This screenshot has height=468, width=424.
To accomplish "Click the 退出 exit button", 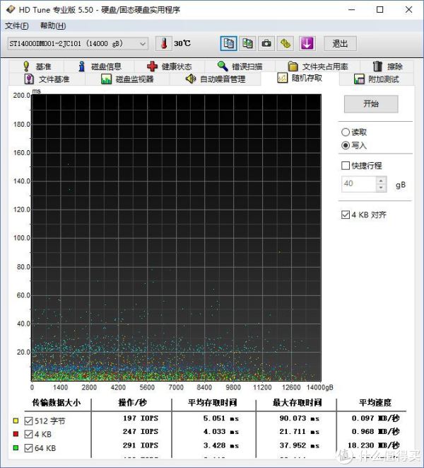I will pos(340,44).
